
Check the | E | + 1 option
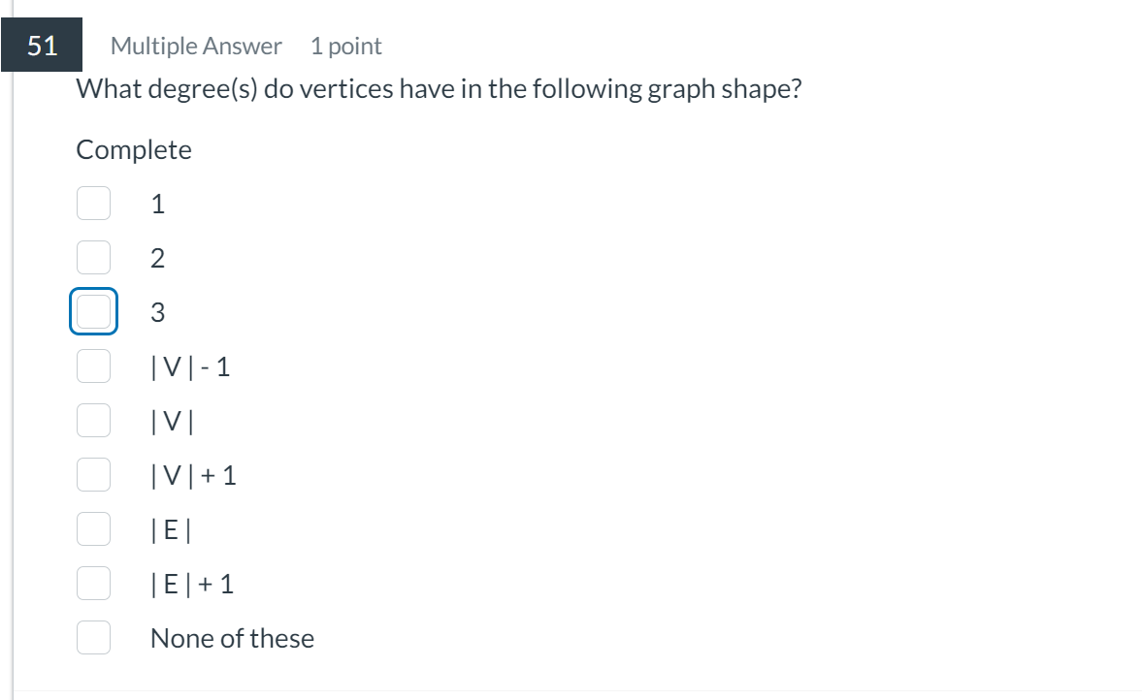tap(93, 583)
